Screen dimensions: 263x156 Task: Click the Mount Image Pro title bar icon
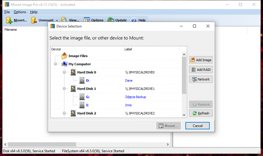[7, 4]
